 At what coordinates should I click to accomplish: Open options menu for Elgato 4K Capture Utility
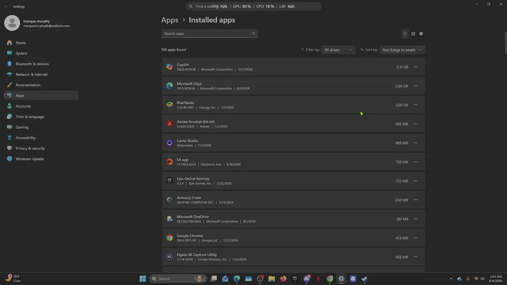tap(416, 257)
